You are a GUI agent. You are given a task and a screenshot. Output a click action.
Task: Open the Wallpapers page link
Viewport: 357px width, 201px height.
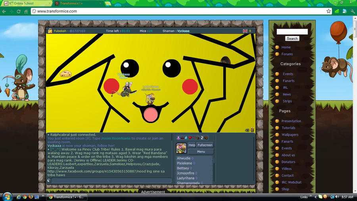[290, 135]
